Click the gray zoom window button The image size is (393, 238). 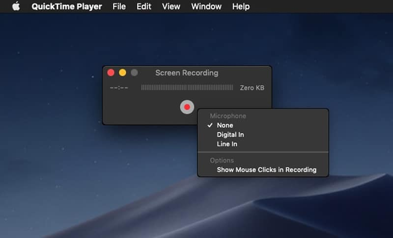click(x=134, y=72)
